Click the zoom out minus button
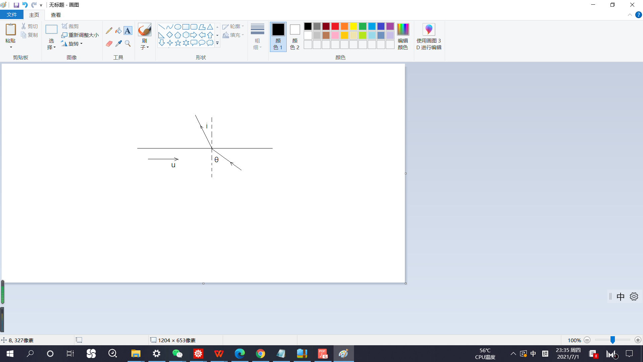643x362 pixels. pyautogui.click(x=587, y=340)
